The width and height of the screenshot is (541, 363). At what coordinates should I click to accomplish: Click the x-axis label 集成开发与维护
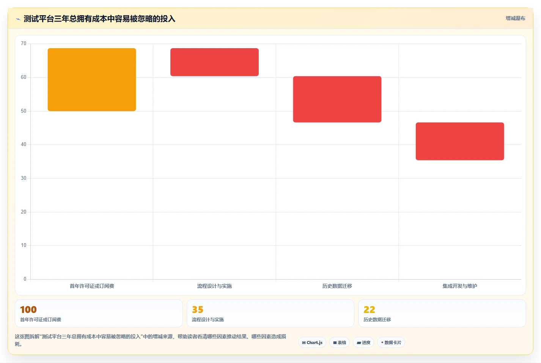tap(460, 286)
